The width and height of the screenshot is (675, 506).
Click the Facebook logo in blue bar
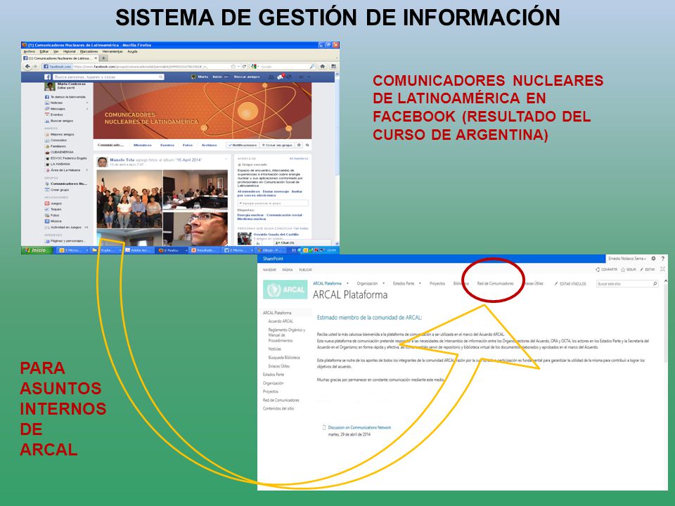point(47,77)
